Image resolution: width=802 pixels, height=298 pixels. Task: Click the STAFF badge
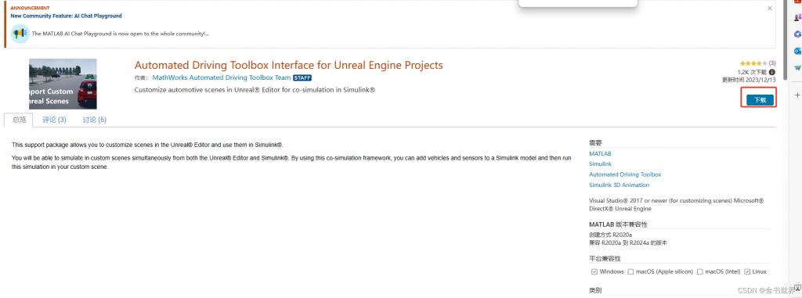pos(302,77)
